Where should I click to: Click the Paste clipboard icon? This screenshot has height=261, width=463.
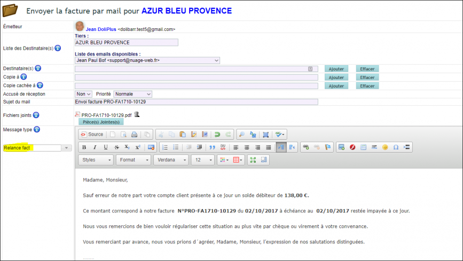183,135
